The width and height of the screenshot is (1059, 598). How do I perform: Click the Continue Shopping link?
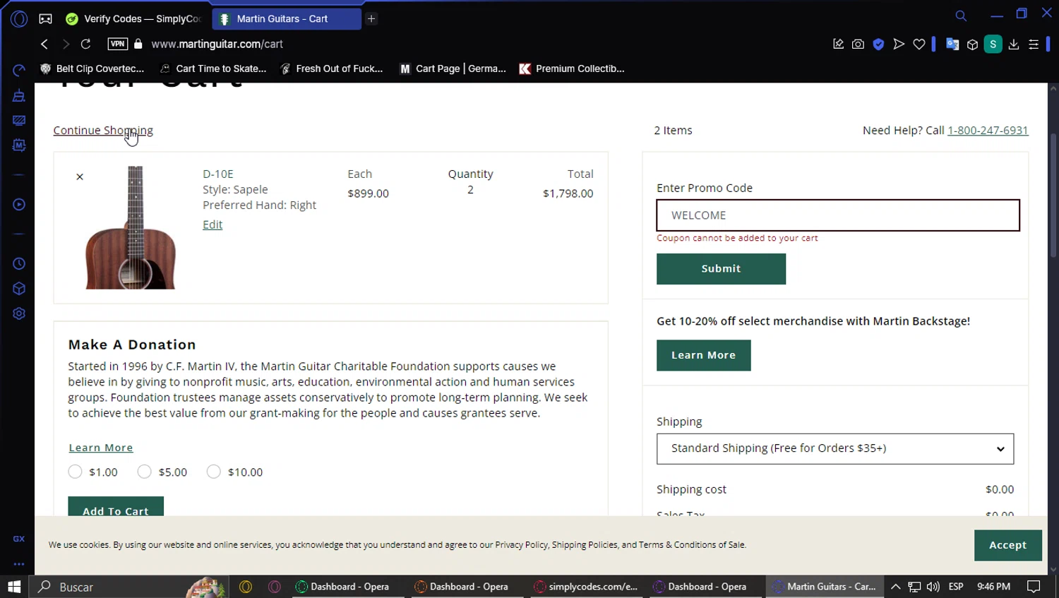pyautogui.click(x=103, y=130)
